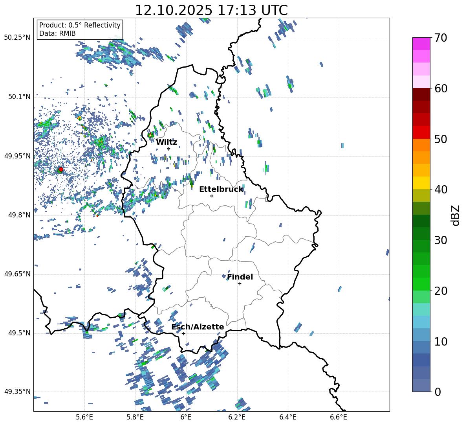Viewport: 465px width, 425px height.
Task: Click the colorbar 20 dBZ tick label
Action: [x=440, y=291]
